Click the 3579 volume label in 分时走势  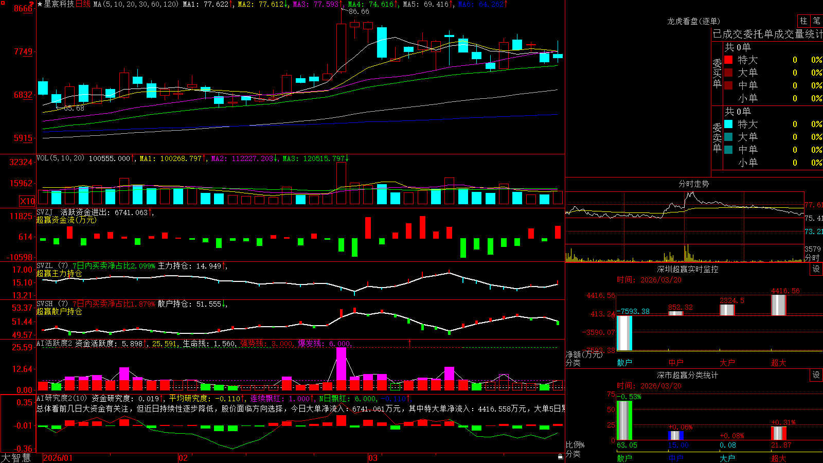813,249
